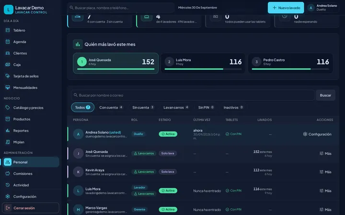The height and width of the screenshot is (215, 345).
Task: Click the number 2 rank badge
Action: [x=169, y=62]
